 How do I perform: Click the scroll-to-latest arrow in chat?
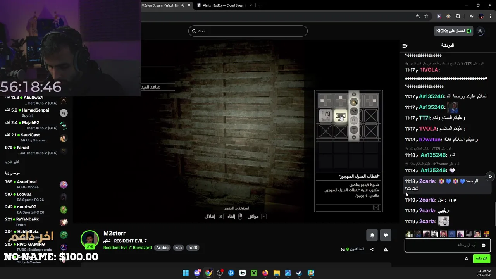(490, 176)
